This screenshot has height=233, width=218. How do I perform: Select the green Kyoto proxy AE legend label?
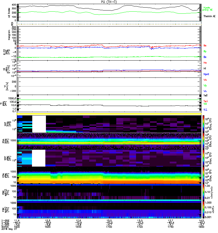[207, 9]
